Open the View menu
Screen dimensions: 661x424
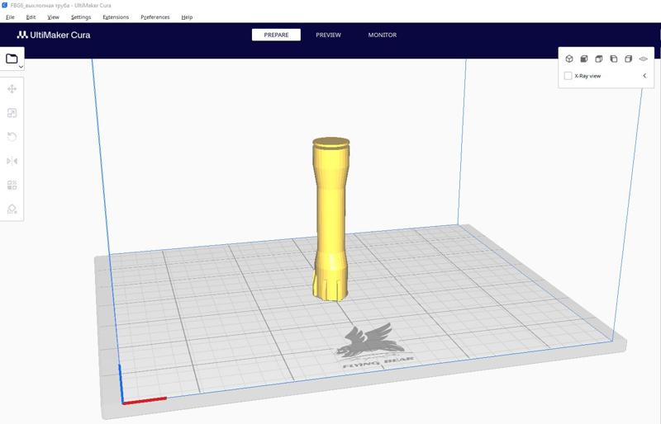[x=53, y=17]
